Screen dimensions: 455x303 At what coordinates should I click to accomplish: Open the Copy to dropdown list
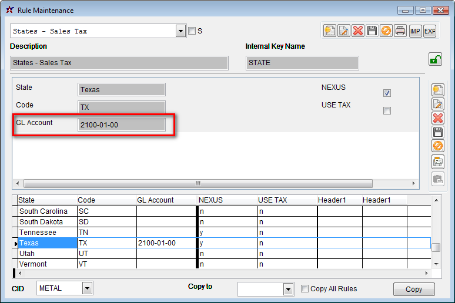coord(288,289)
